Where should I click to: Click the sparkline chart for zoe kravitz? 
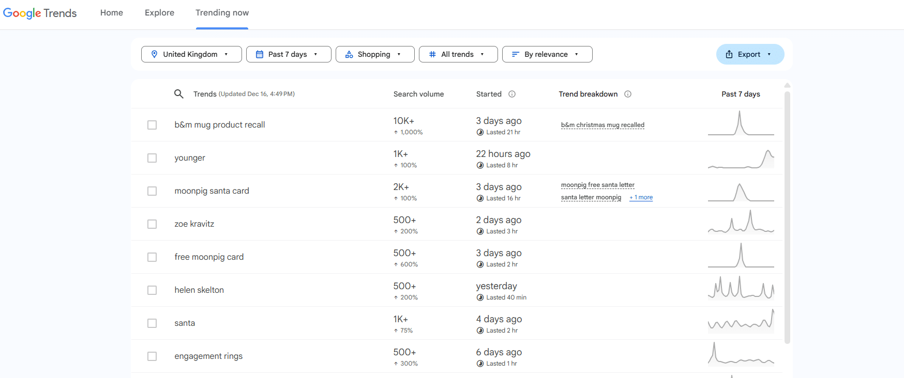741,222
